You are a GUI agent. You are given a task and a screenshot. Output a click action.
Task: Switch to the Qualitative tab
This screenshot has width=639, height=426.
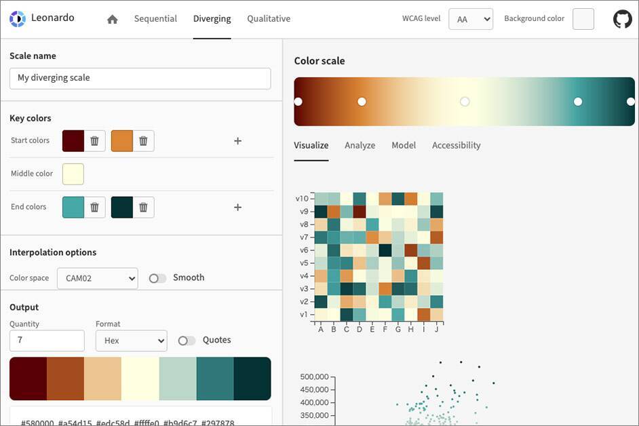(269, 19)
